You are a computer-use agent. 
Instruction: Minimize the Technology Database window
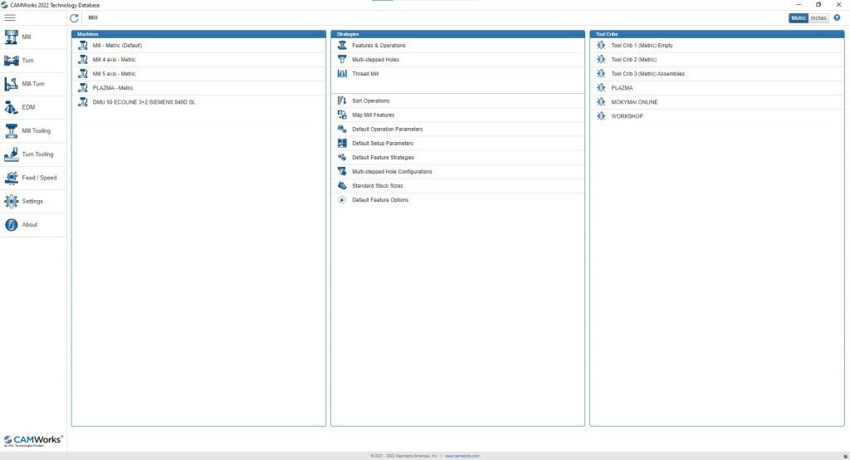pos(798,4)
